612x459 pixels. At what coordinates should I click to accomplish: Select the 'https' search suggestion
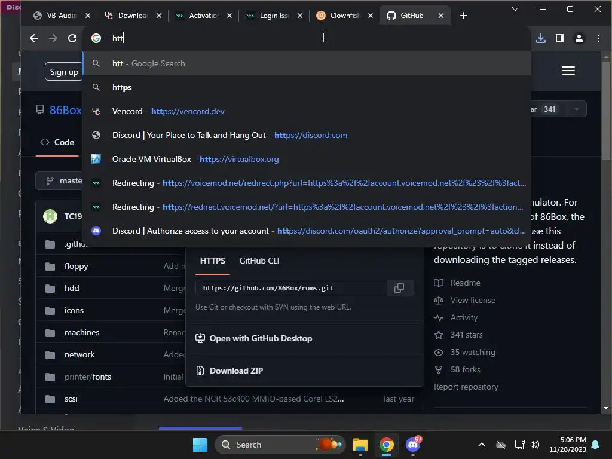[x=307, y=87]
